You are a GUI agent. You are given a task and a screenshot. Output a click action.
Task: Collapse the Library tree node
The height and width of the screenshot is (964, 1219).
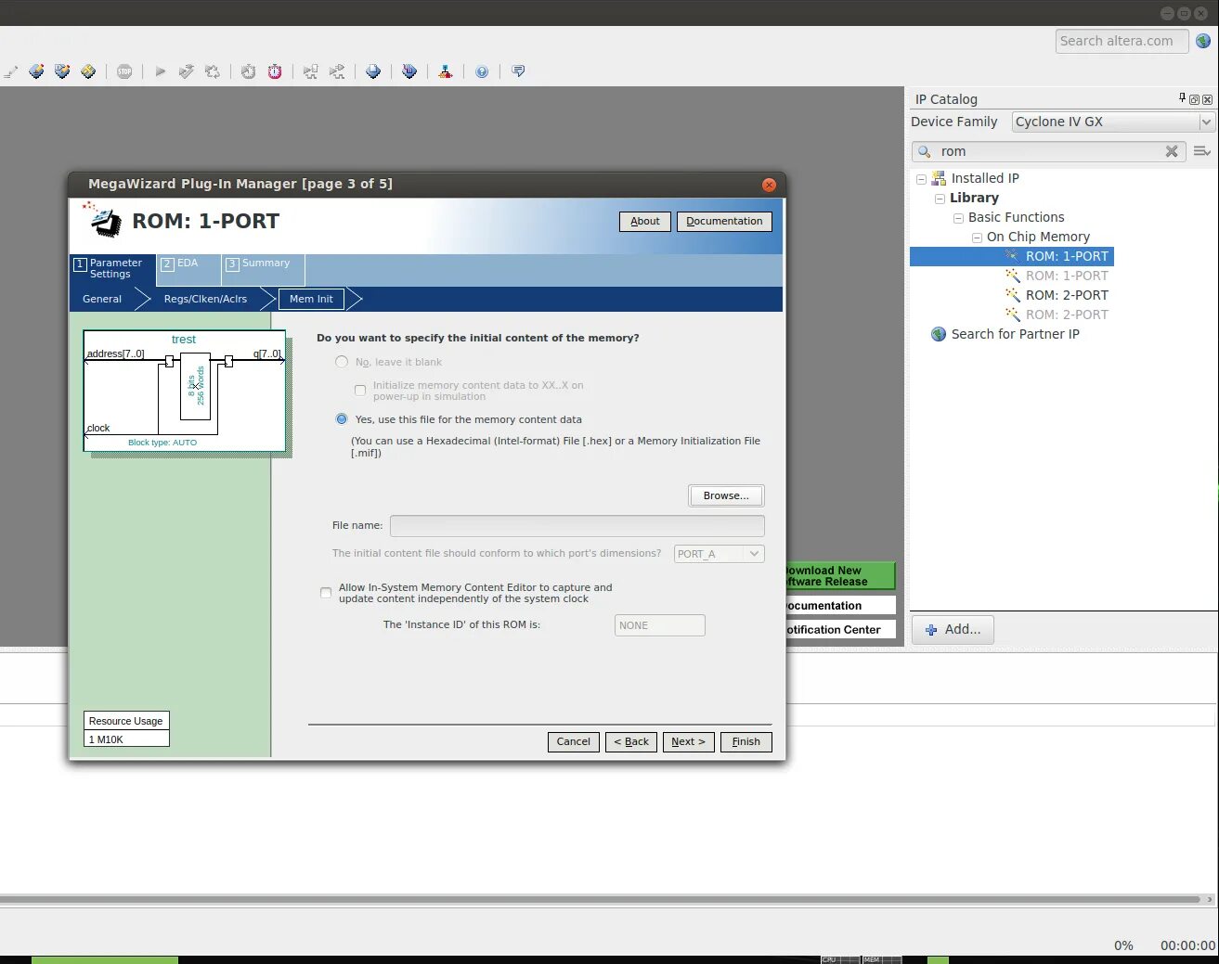940,199
